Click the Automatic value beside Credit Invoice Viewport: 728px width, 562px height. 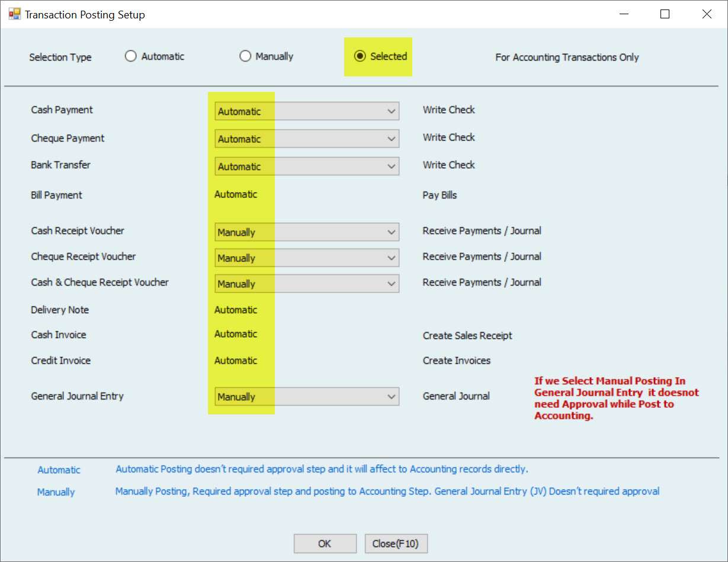tap(236, 360)
